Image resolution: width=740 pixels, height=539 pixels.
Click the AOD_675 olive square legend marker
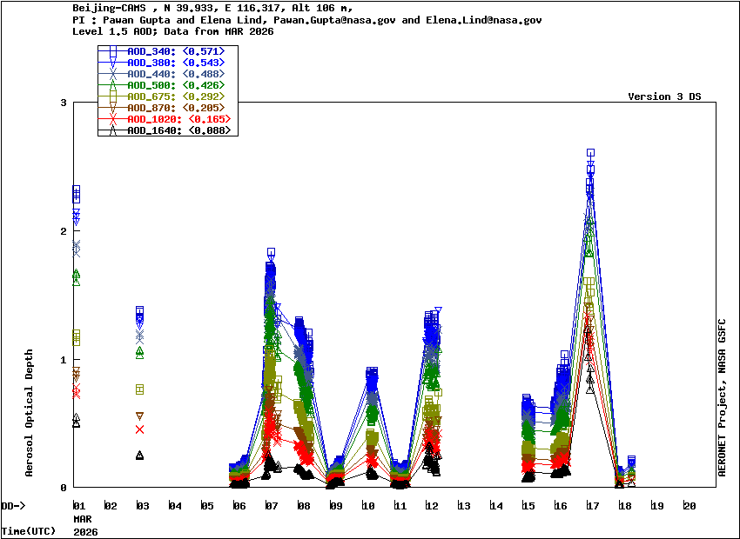tap(112, 96)
